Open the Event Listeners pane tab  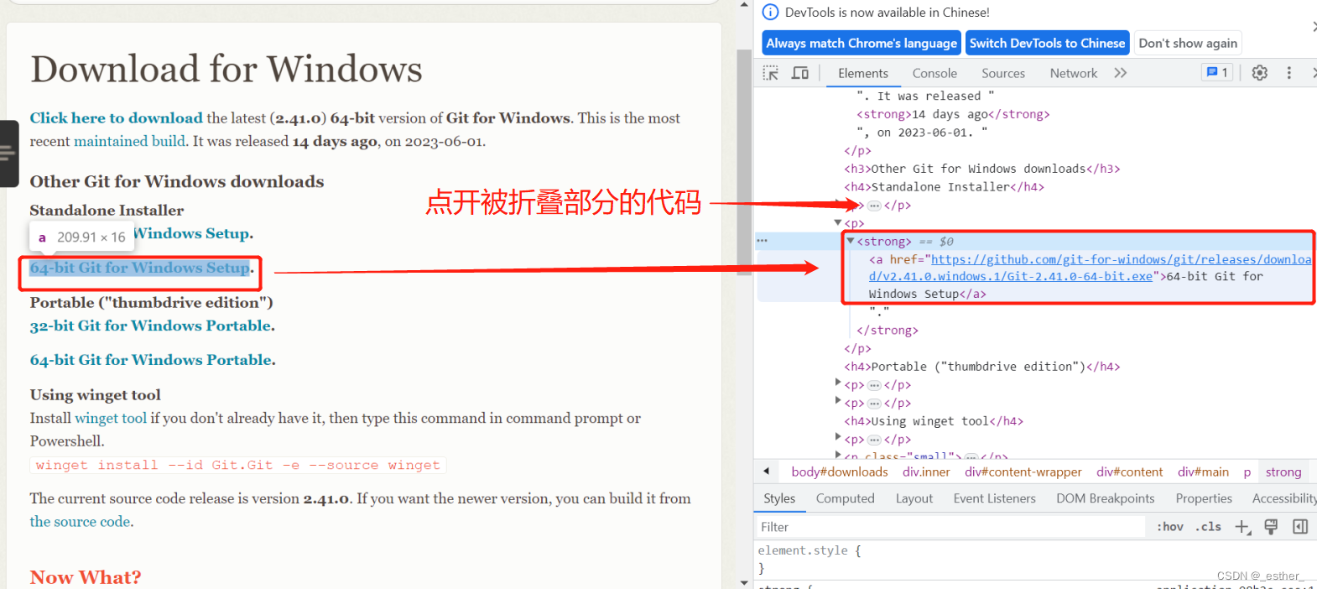tap(994, 498)
